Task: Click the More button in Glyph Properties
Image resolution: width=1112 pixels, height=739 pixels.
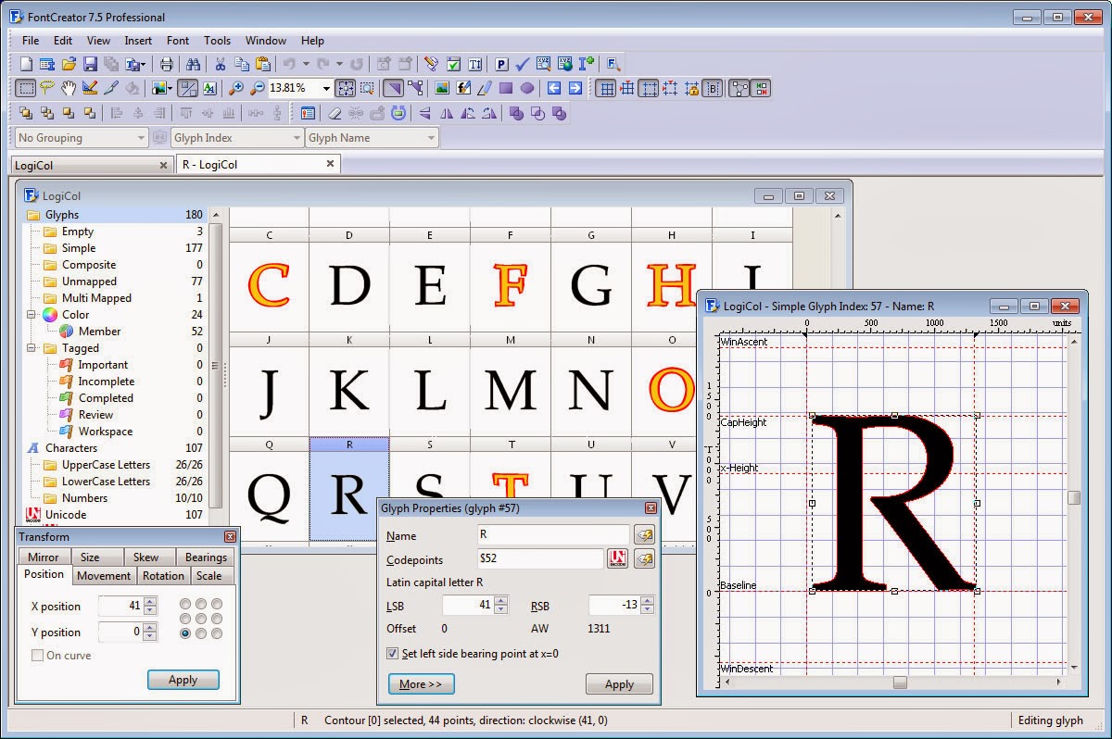Action: coord(421,684)
